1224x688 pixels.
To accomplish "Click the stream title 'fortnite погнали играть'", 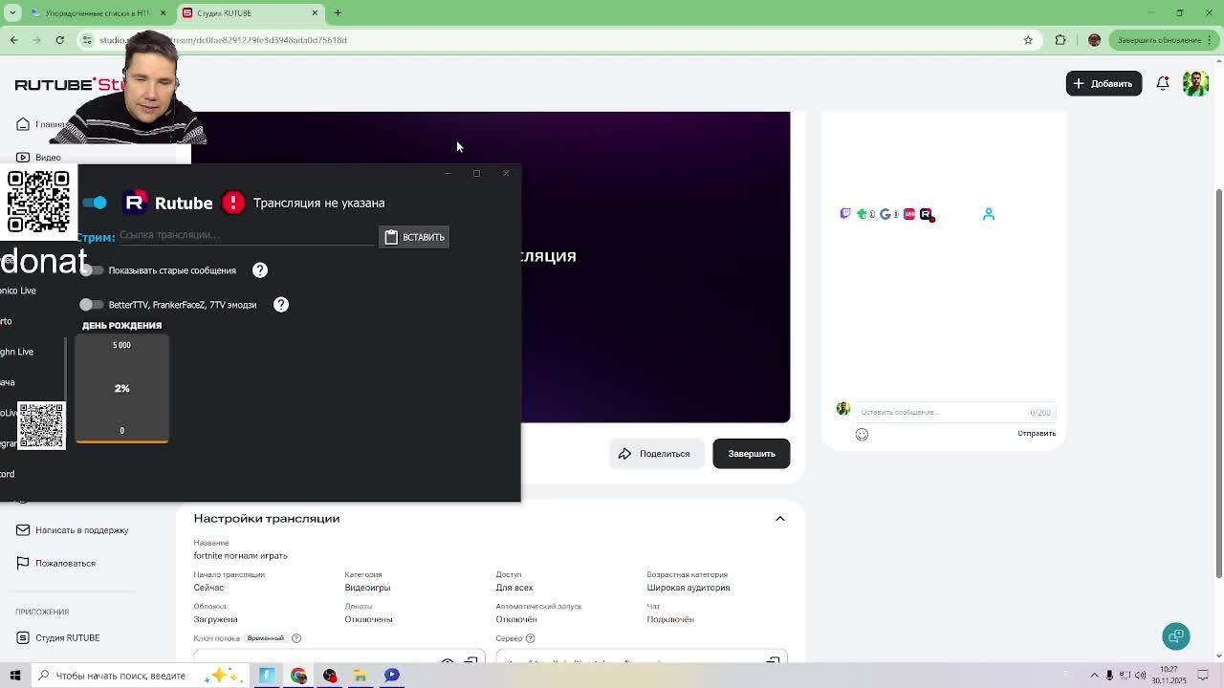I will point(240,556).
